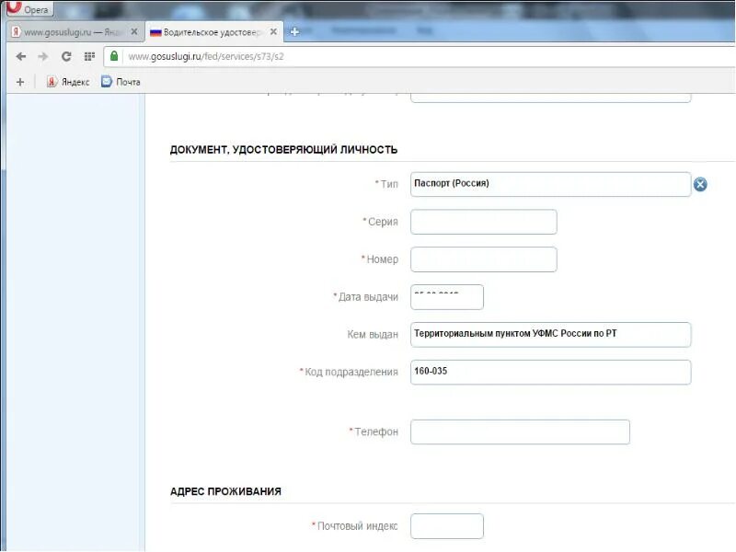Viewport: 736px width, 552px height.
Task: Open the Яндекс bookmark
Action: pos(68,82)
